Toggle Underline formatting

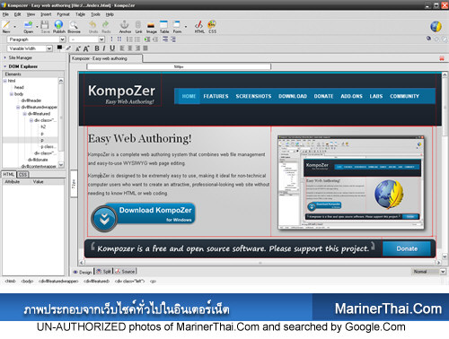(x=112, y=48)
